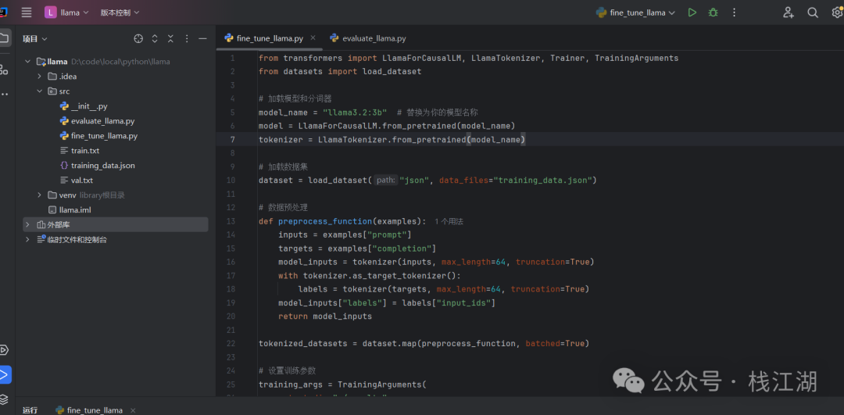
Task: Click the 运行 tool window label
Action: (x=30, y=410)
